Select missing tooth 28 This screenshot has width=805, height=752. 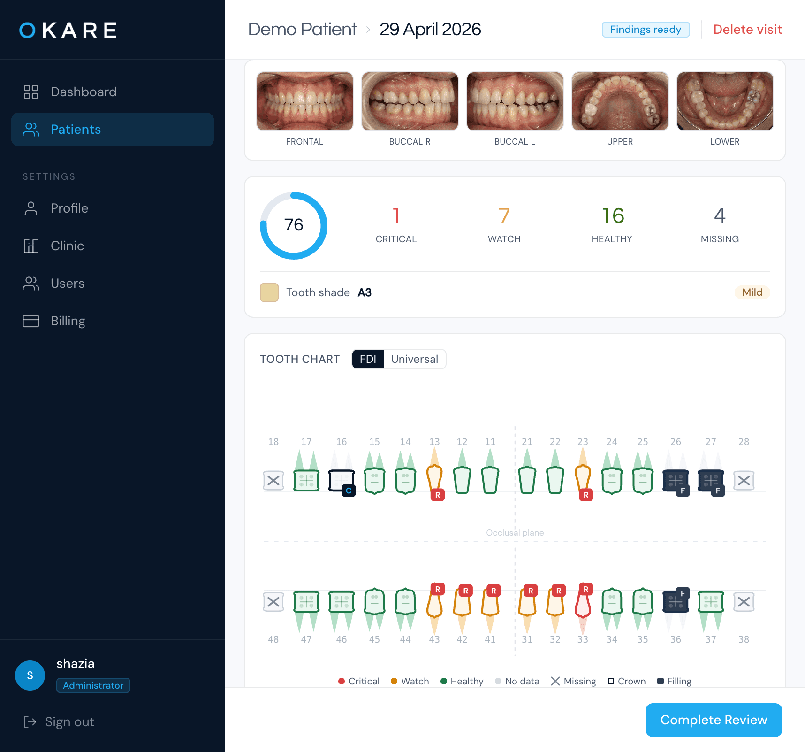pyautogui.click(x=744, y=481)
